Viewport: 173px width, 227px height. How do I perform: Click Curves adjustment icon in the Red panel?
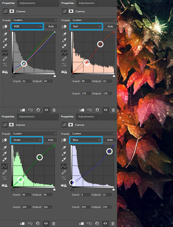tap(65, 11)
